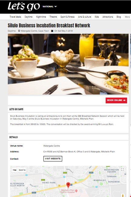The height and width of the screenshot is (197, 131).
Task: Open the Travel deals menu
Action: [x=15, y=17]
